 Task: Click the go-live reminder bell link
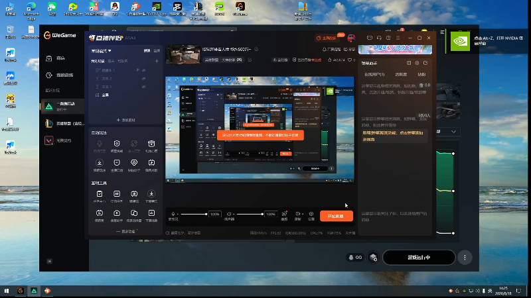(x=331, y=49)
